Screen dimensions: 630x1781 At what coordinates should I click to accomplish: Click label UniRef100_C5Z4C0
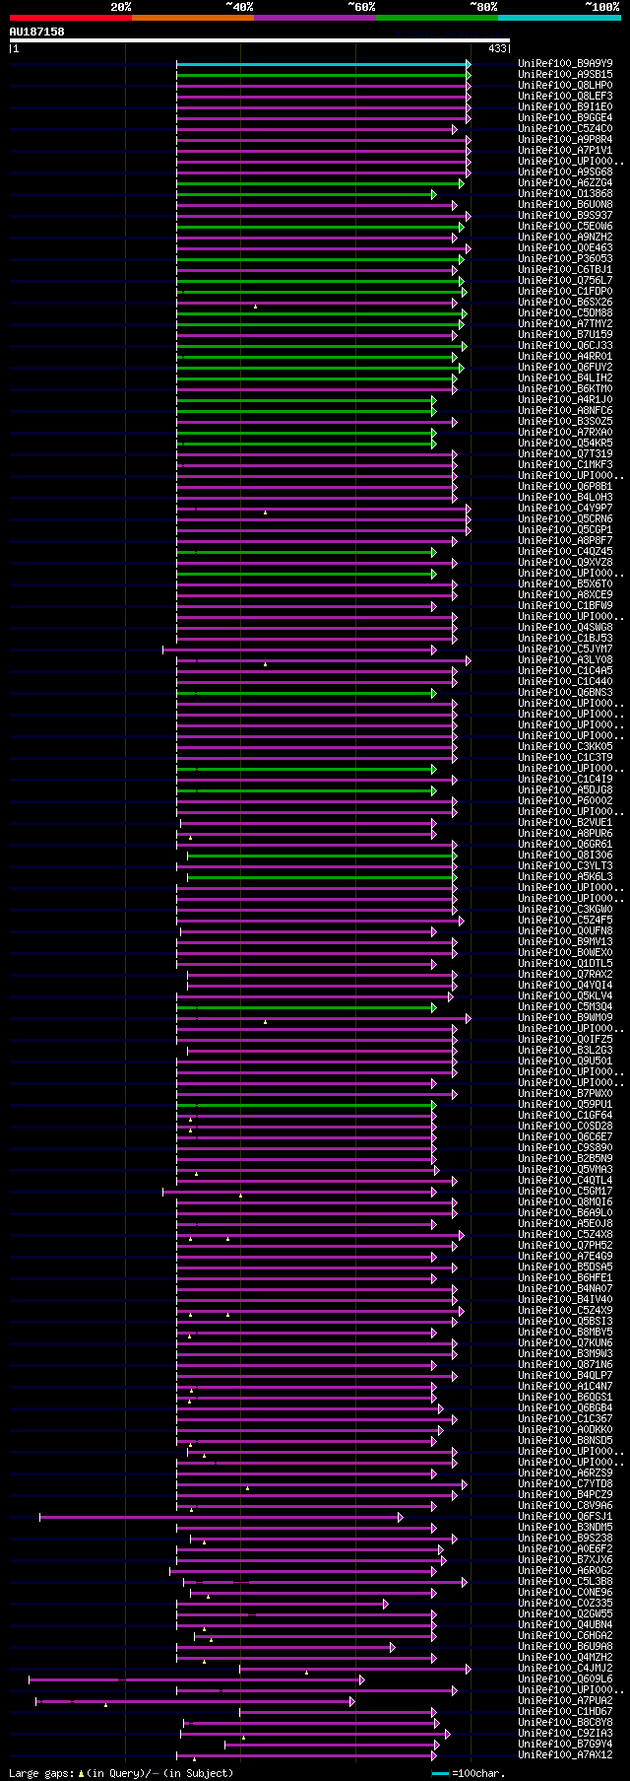(x=565, y=129)
